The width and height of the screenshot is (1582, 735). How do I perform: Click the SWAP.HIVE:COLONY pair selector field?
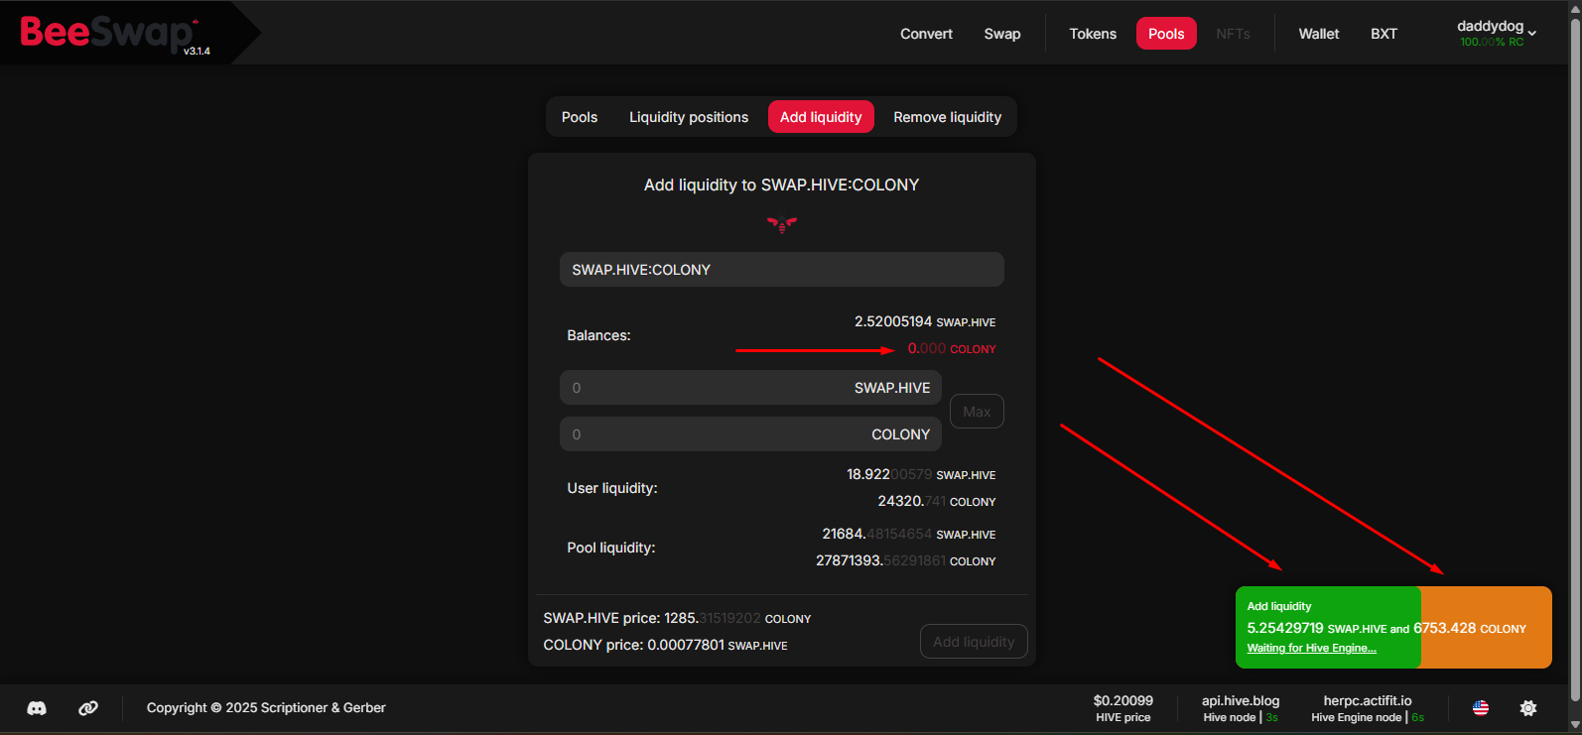(x=782, y=270)
